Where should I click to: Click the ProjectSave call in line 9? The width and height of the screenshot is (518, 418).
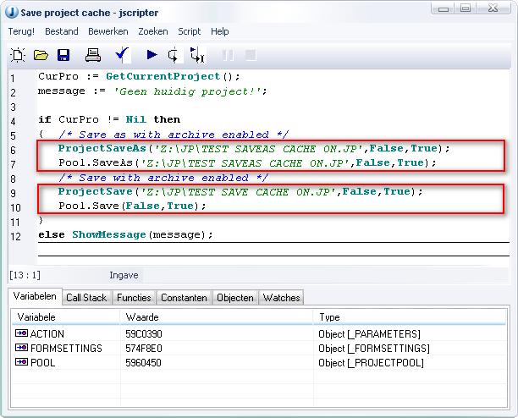point(96,191)
